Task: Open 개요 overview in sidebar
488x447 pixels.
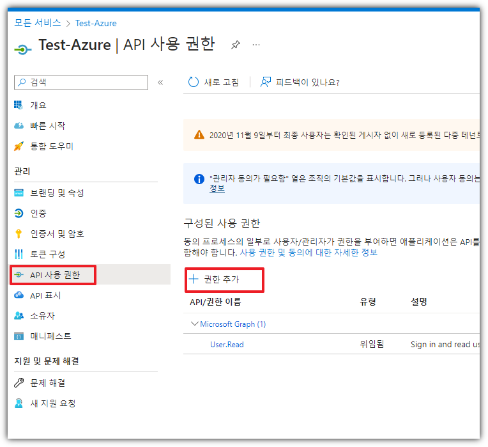Action: point(38,105)
